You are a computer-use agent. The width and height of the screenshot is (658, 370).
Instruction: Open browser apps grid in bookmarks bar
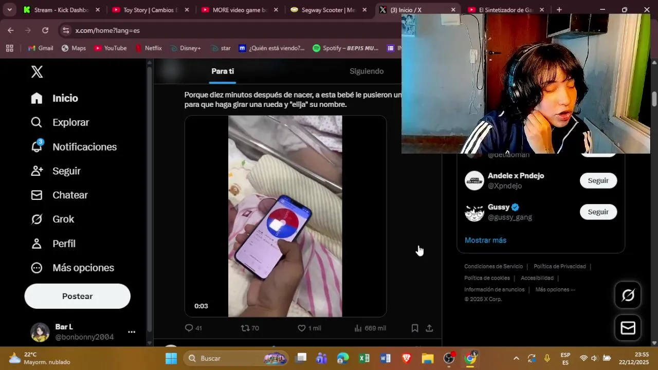pyautogui.click(x=9, y=48)
